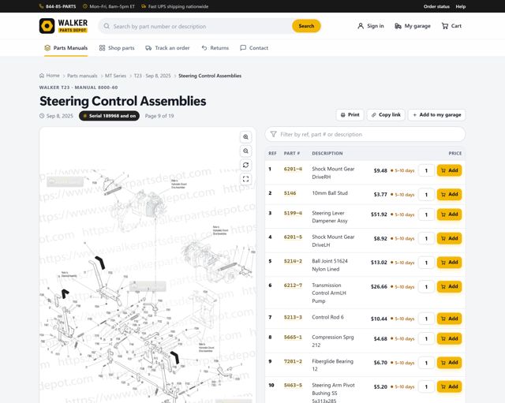Add Fiberglide Bearing 12 to cart
Screen dimensions: 505x403
pos(449,363)
